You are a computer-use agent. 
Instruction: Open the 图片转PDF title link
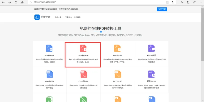pyautogui.click(x=151, y=81)
